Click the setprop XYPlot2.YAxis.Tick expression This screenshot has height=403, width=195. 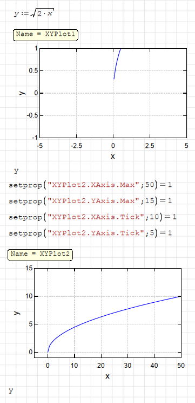[90, 233]
